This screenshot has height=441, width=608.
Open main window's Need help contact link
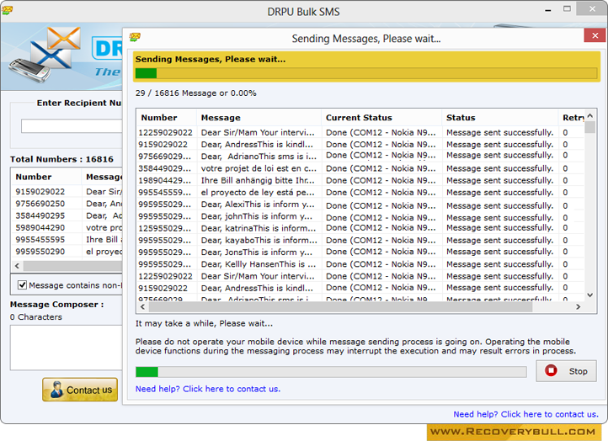525,414
